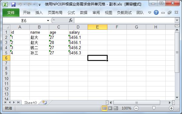Zoom out with the minus button

pos(136,108)
